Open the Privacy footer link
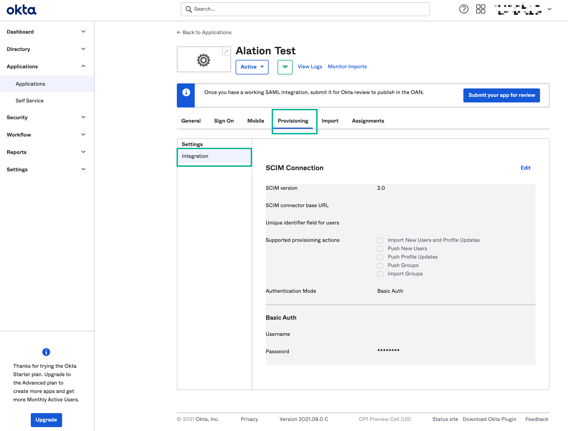The image size is (568, 431). click(249, 419)
